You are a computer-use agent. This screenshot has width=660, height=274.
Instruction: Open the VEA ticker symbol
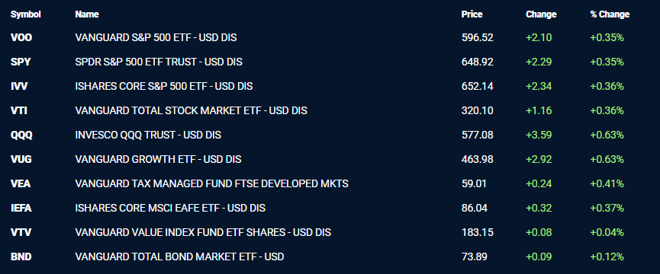coord(21,183)
